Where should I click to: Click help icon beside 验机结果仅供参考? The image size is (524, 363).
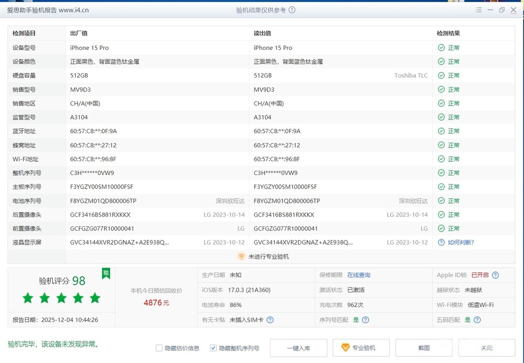(292, 10)
